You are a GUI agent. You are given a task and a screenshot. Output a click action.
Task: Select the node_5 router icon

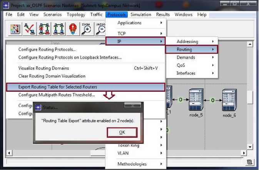click(x=196, y=100)
